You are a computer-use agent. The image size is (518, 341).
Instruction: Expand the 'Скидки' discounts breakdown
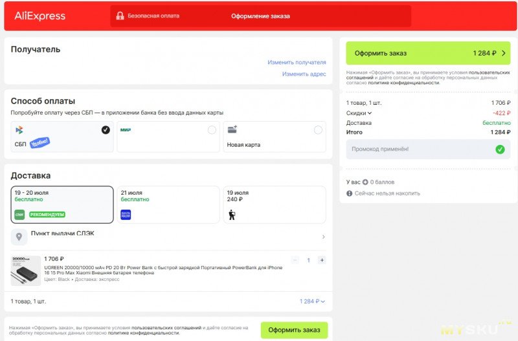[359, 113]
